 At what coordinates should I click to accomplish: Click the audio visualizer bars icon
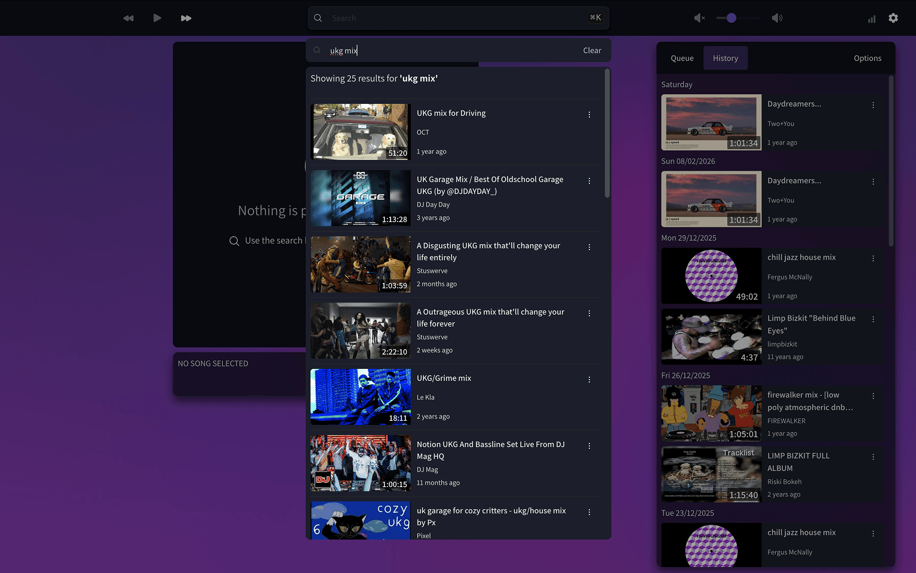coord(871,18)
